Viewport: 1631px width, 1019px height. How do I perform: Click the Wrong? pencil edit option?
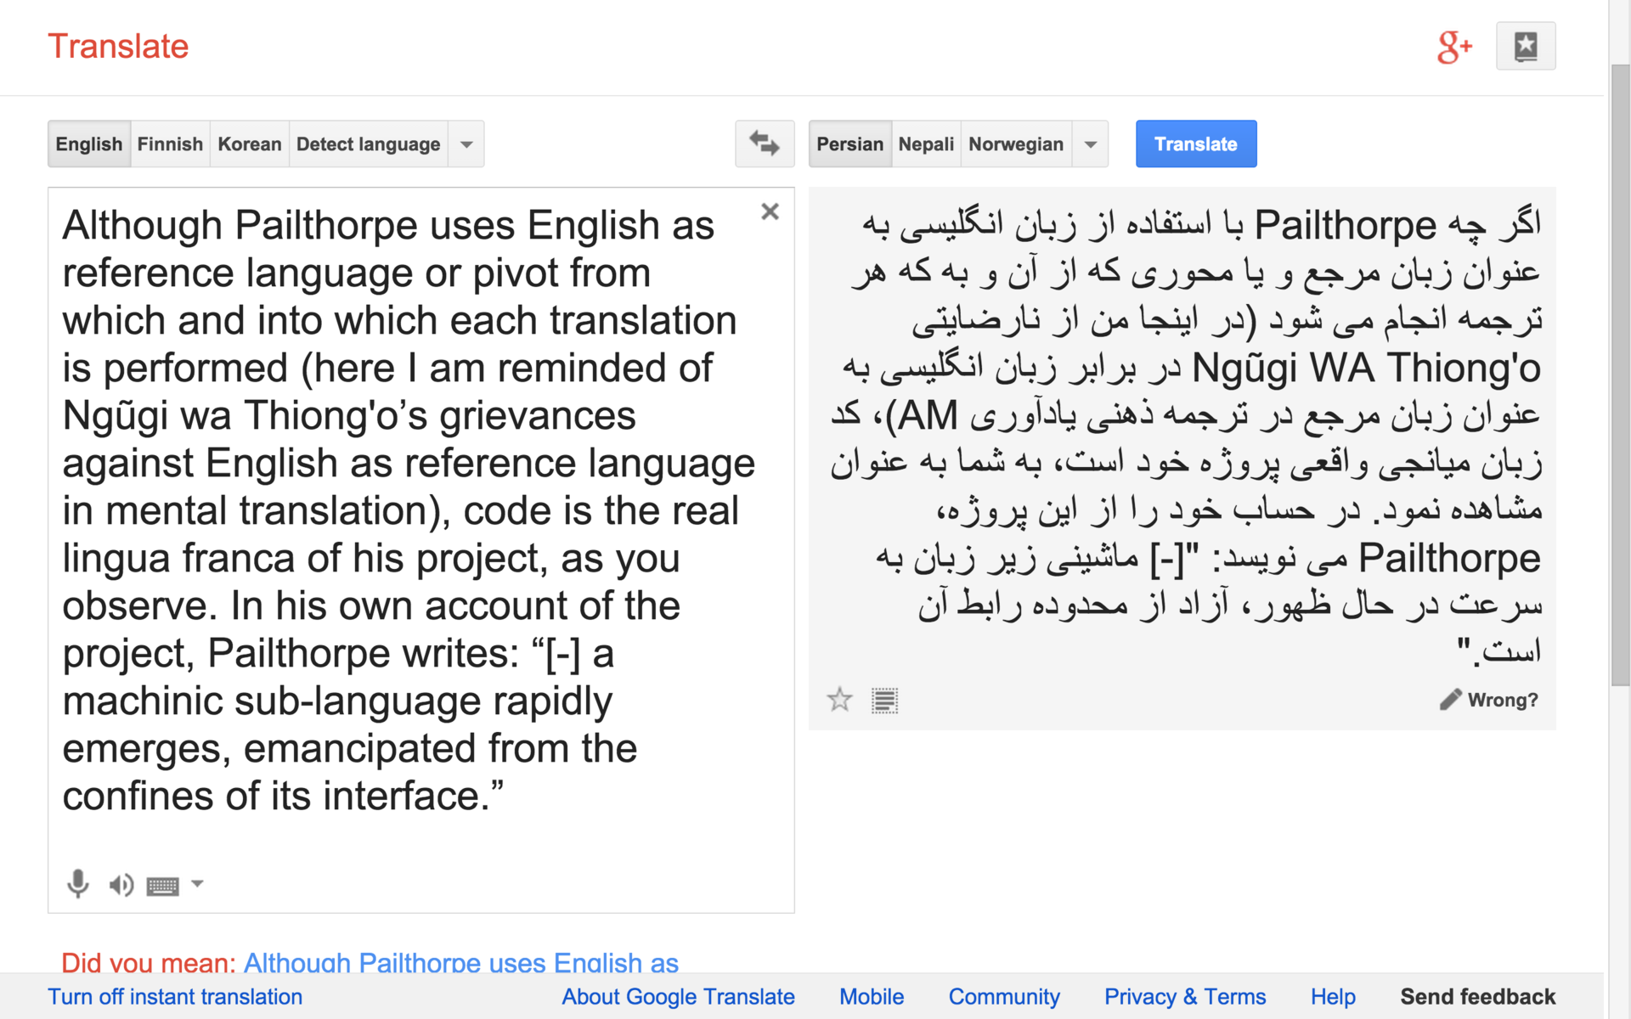click(1488, 700)
